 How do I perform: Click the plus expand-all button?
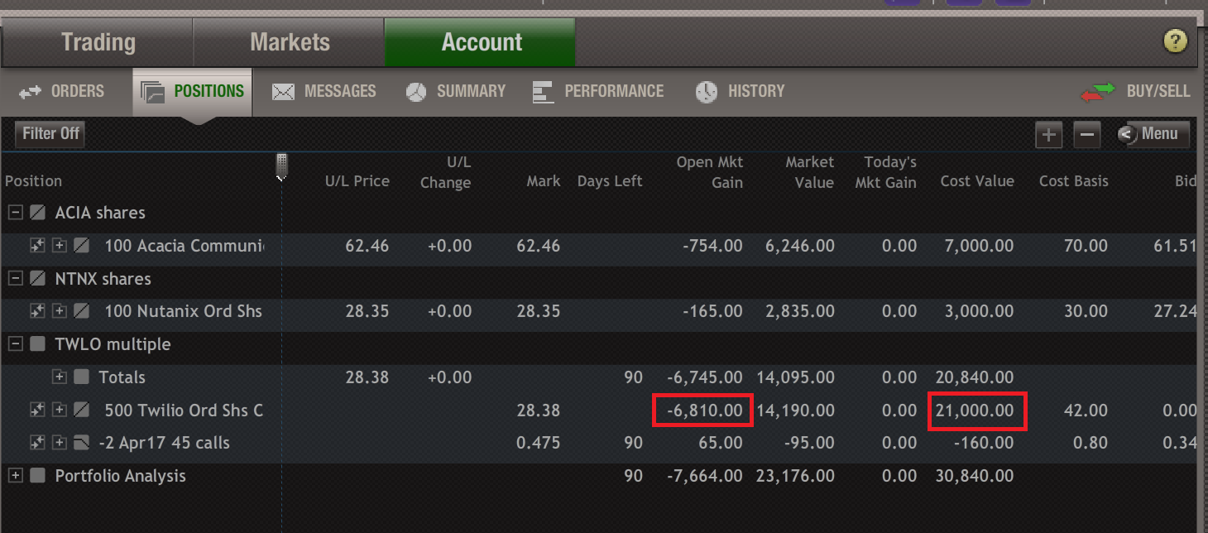pyautogui.click(x=1048, y=135)
